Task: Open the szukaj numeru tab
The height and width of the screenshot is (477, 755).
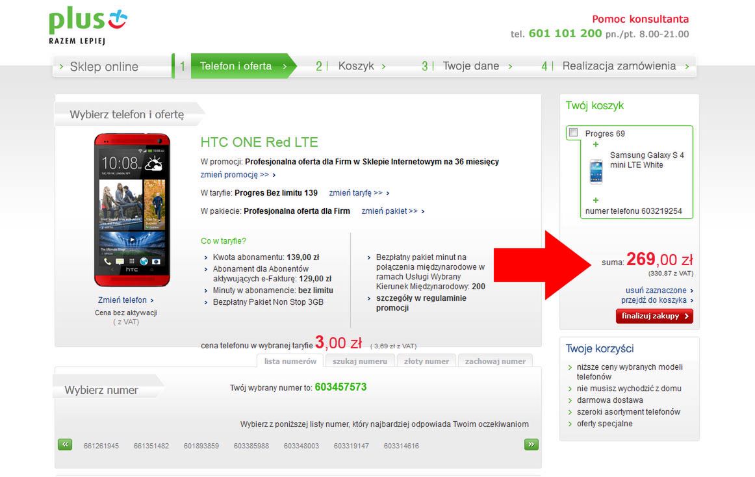Action: pos(360,361)
